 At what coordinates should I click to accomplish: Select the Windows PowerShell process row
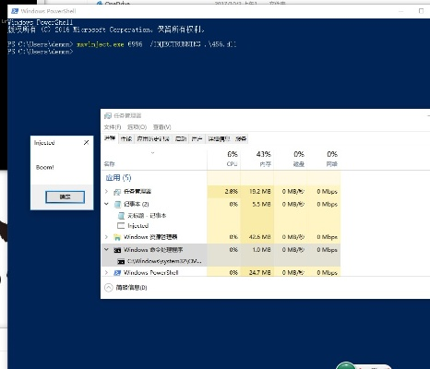pos(221,272)
